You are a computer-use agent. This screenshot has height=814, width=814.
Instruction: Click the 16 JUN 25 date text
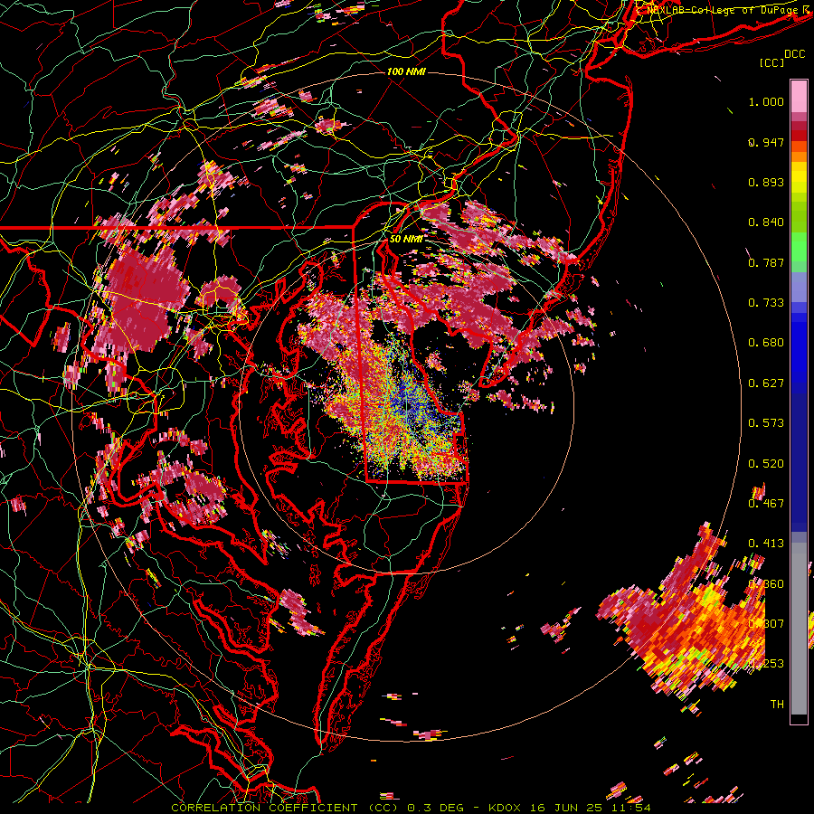(x=567, y=808)
